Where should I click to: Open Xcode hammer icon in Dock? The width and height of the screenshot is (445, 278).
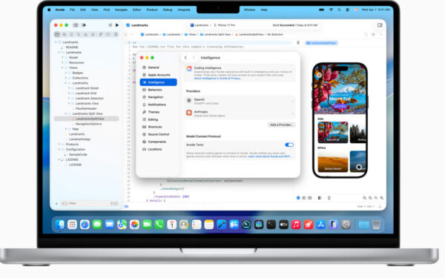[221, 225]
